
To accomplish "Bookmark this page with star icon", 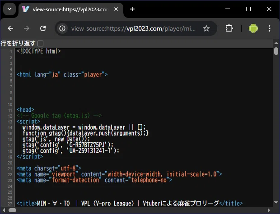I will tap(206, 28).
